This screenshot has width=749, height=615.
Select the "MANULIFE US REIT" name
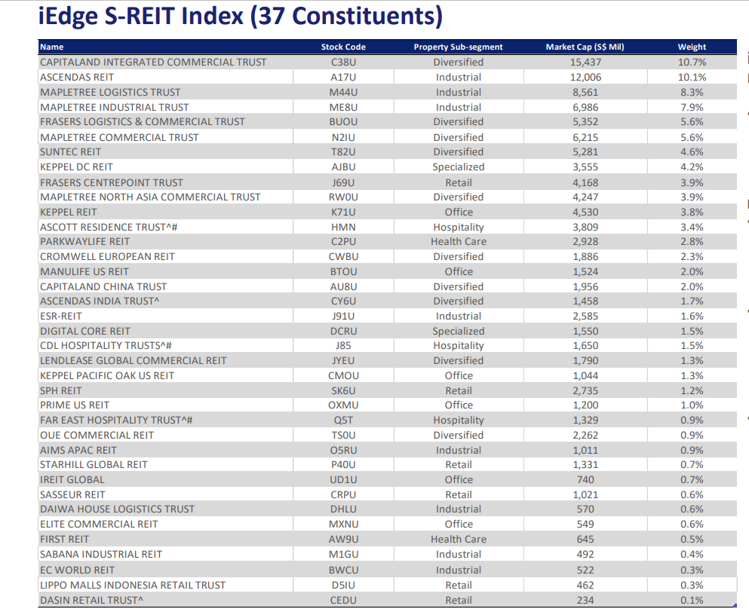click(x=84, y=271)
